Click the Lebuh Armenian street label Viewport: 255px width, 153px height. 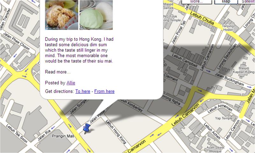[x=220, y=108]
